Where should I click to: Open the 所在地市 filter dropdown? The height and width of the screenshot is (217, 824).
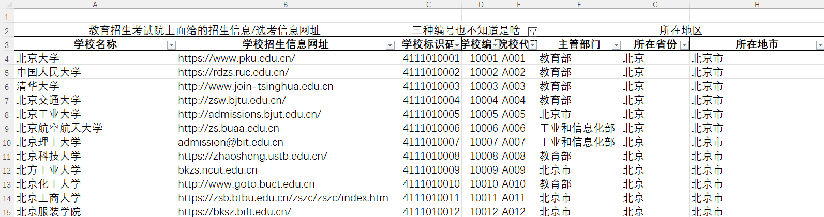820,45
